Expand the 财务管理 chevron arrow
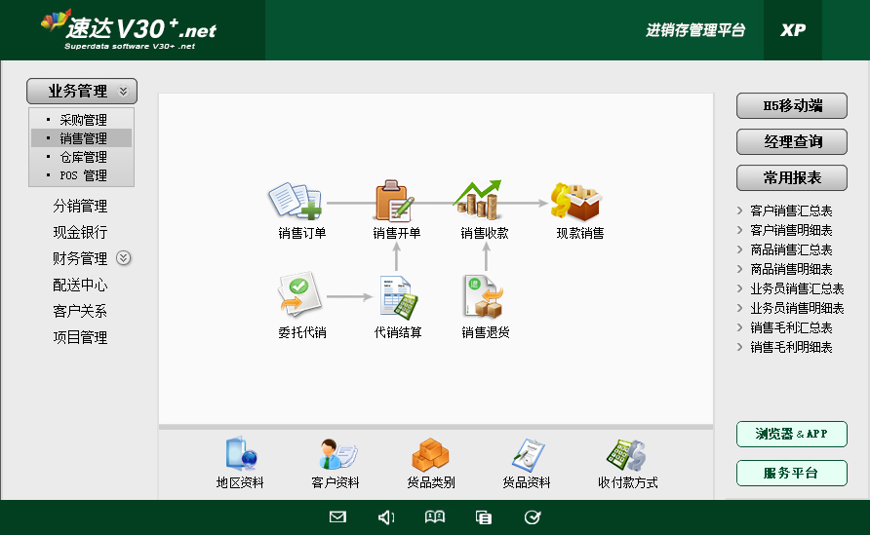Viewport: 870px width, 535px height. 123,258
